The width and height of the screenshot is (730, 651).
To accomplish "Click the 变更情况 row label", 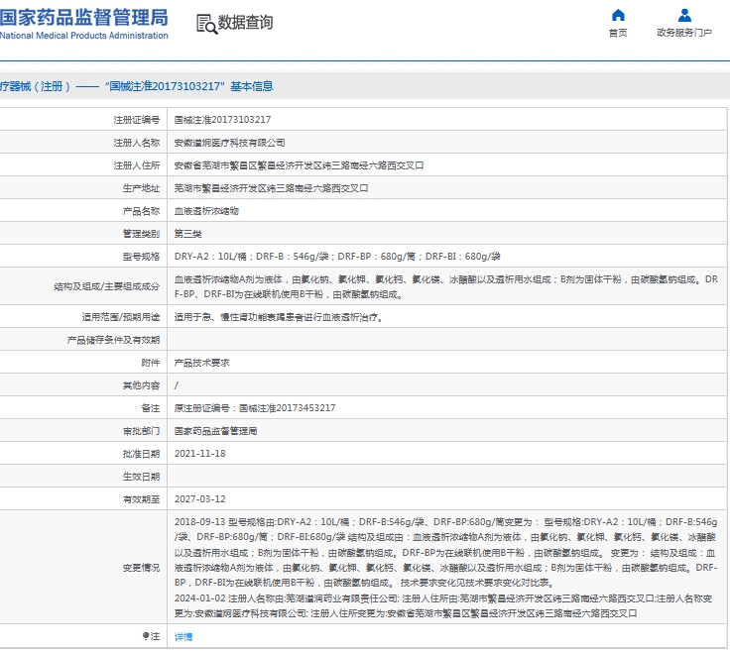I will [x=141, y=568].
